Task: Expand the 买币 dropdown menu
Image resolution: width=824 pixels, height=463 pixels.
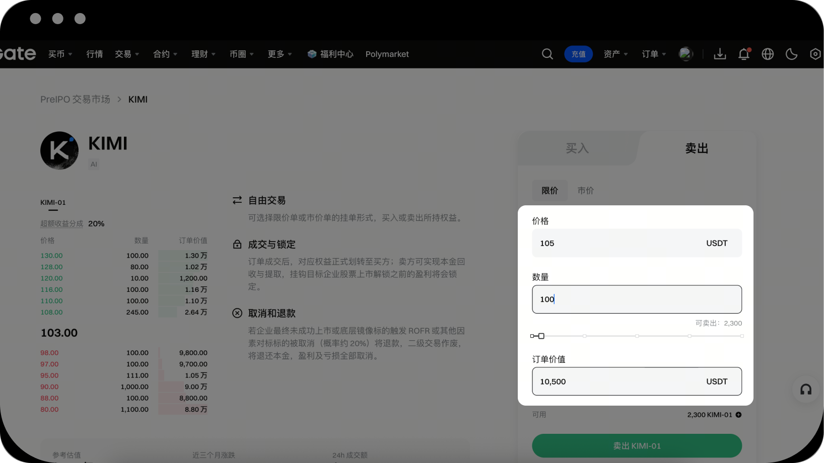Action: [60, 54]
